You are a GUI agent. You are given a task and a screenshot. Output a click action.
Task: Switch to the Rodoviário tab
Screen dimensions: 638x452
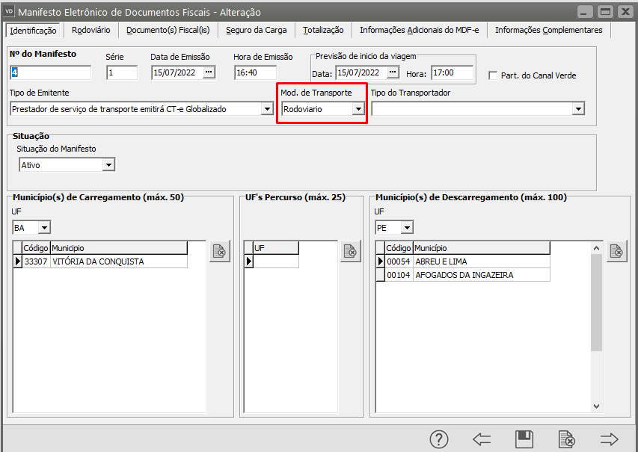tap(91, 30)
